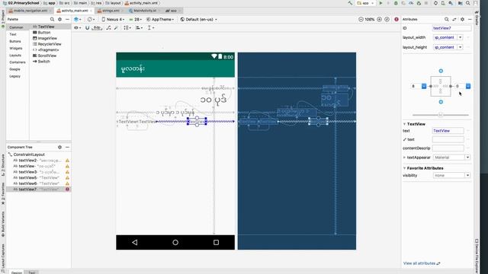Run the app with green play button
488x274 pixels.
(380, 3)
